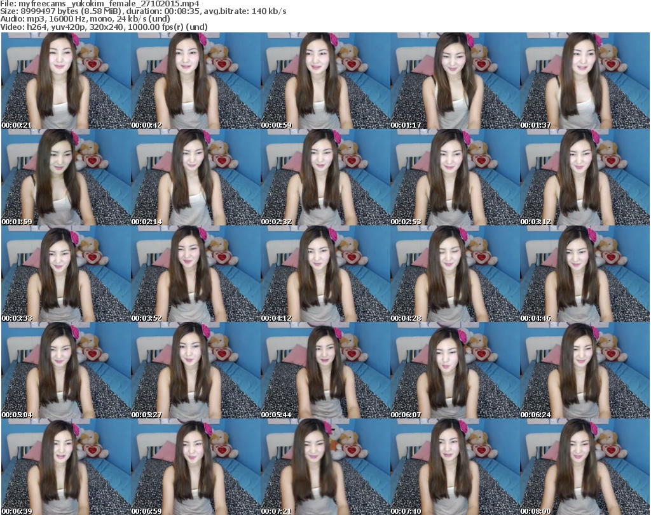Click the Size and duration info line
The width and height of the screenshot is (651, 515).
[143, 11]
